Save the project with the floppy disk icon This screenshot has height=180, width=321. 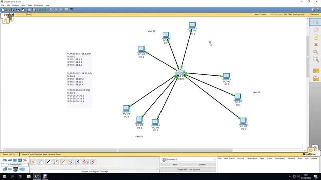[x=13, y=10]
